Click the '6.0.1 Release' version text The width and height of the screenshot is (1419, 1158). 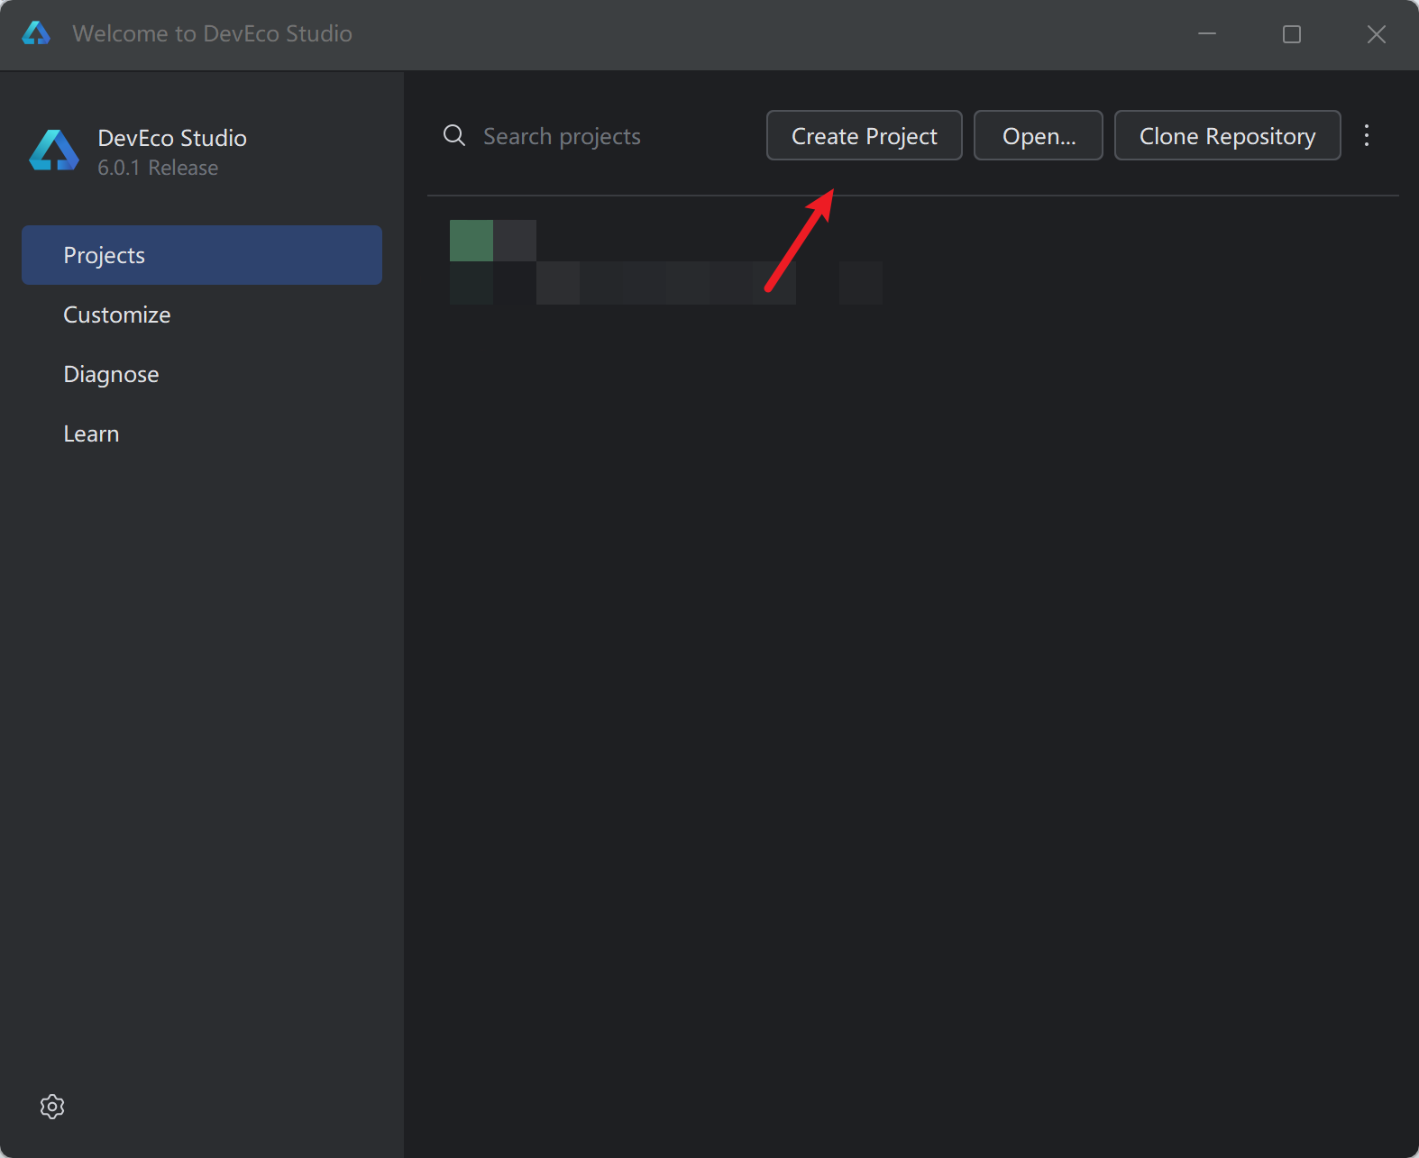tap(158, 168)
